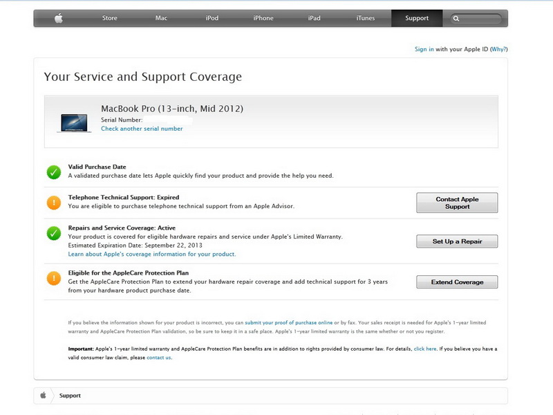Open the Mac tab
Screen dimensions: 553x415
pos(161,18)
